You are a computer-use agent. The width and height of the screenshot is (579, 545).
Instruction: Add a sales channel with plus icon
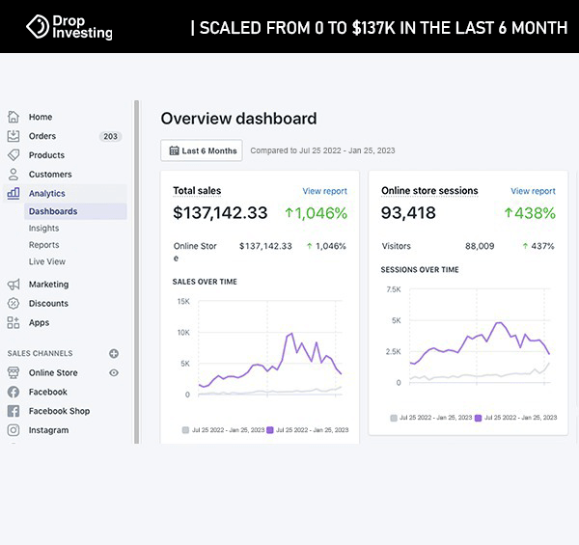[x=114, y=353]
